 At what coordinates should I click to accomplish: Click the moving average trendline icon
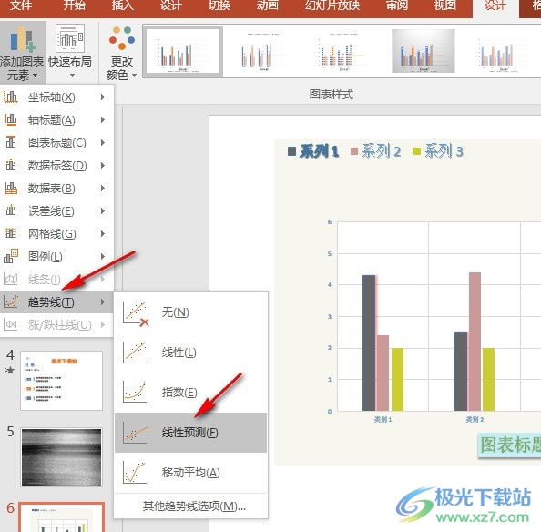point(135,472)
